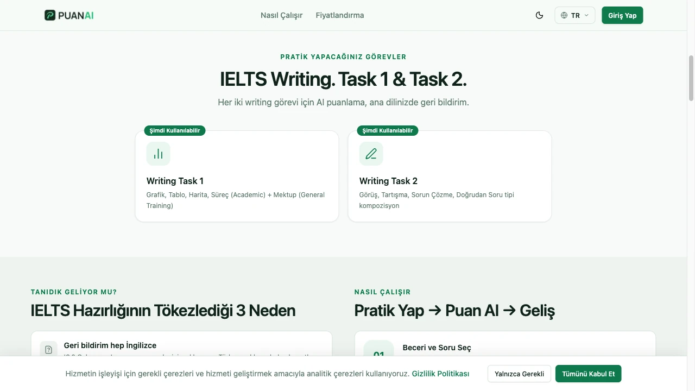Image resolution: width=695 pixels, height=391 pixels.
Task: Choose Yalnızca Gerekli cookies
Action: 519,374
